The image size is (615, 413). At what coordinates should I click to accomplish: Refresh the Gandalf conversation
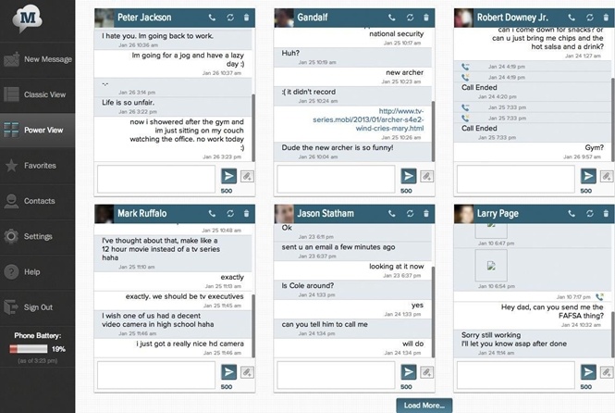[x=410, y=18]
